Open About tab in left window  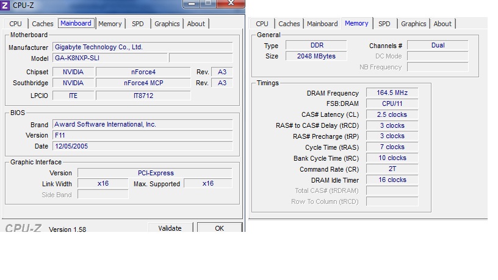(196, 24)
